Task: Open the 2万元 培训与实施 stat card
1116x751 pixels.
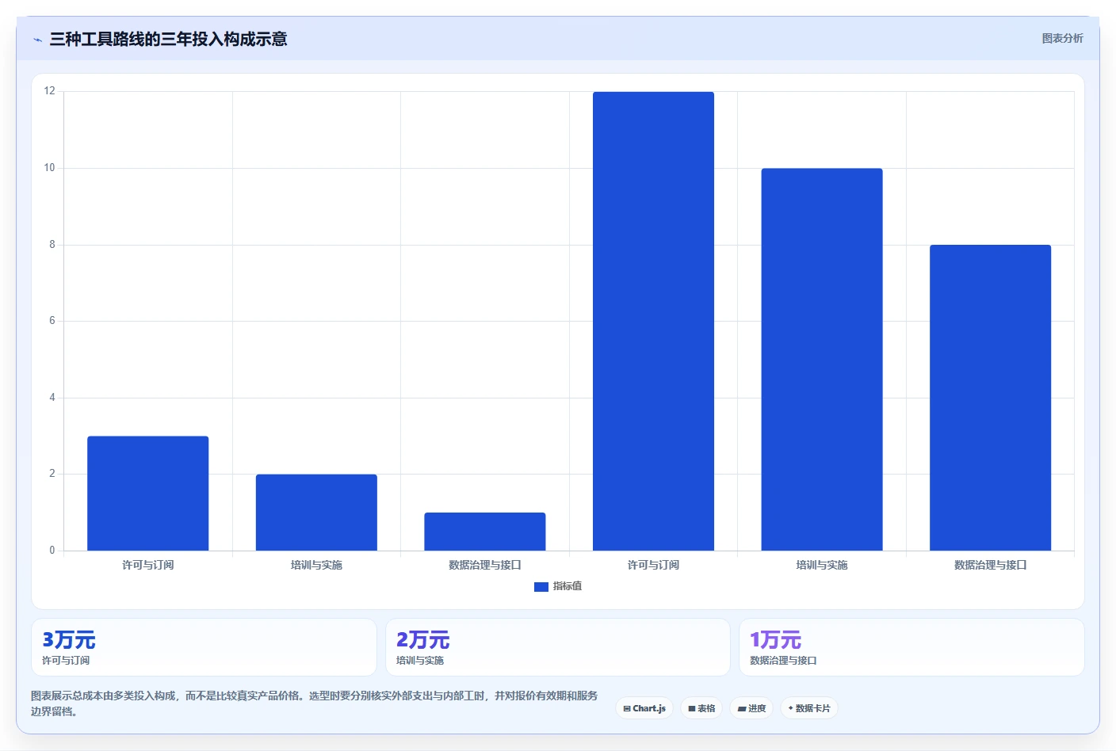Action: [x=557, y=647]
